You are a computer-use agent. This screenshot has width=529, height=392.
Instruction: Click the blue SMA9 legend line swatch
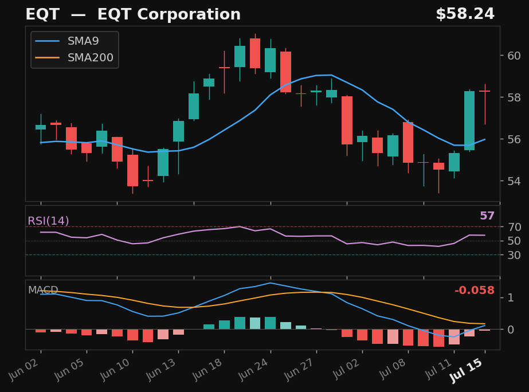click(x=47, y=41)
